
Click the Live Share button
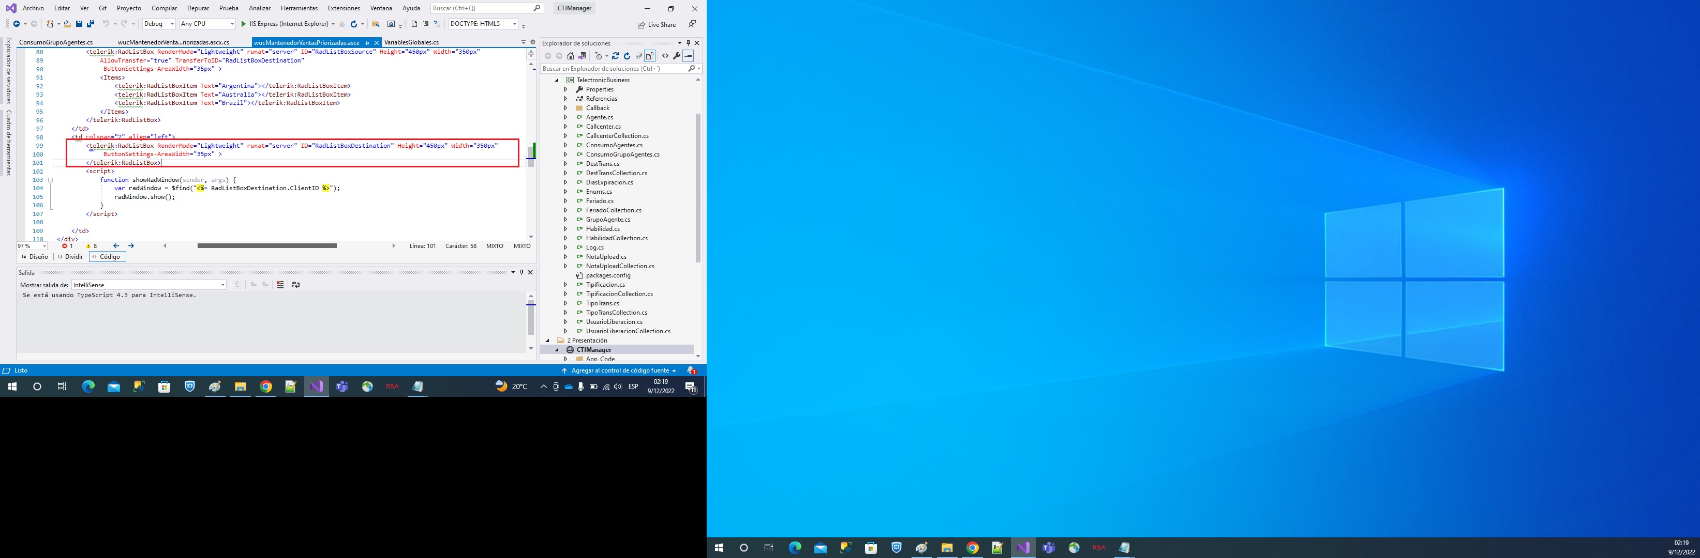point(657,24)
